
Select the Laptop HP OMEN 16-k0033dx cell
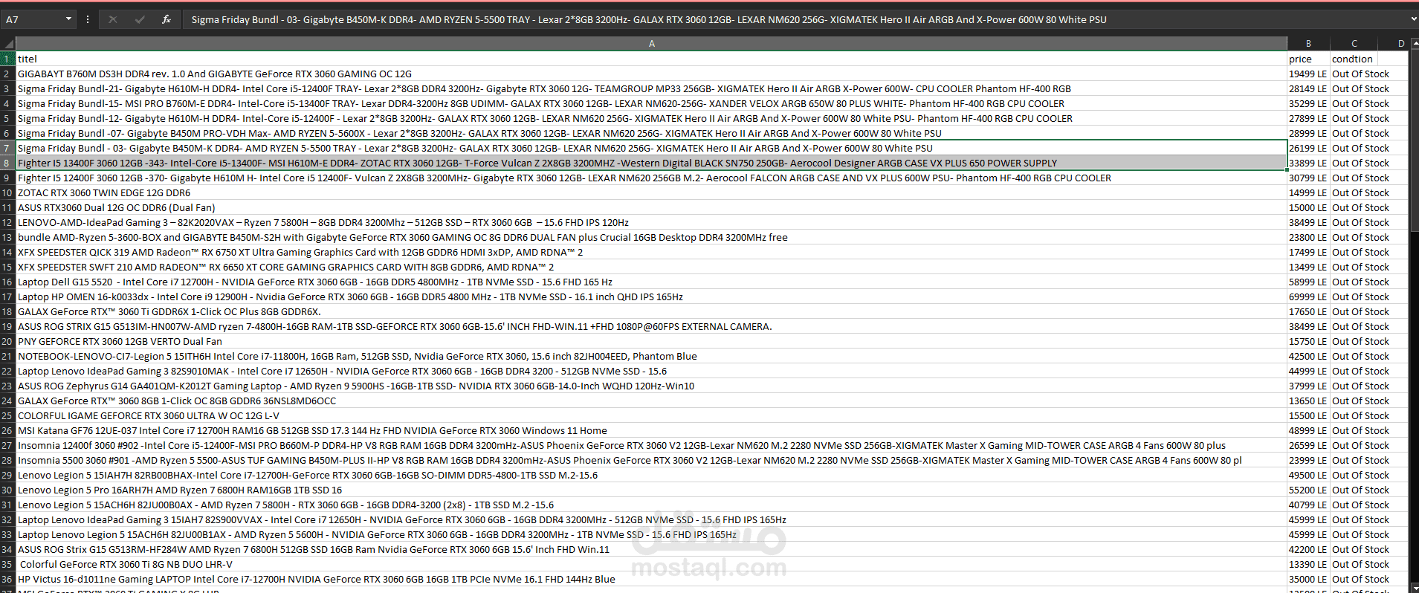tap(651, 296)
